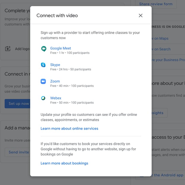This screenshot has height=185, width=185.
Task: Select 'Free • 1 hr • 100 participants' text
Action: click(70, 53)
